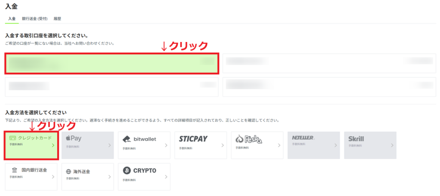Click the chevron on NETELLER card
The width and height of the screenshot is (440, 196).
[x=336, y=146]
